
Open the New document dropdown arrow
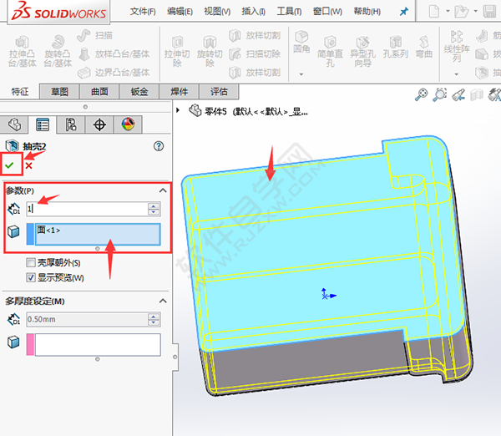(448, 11)
